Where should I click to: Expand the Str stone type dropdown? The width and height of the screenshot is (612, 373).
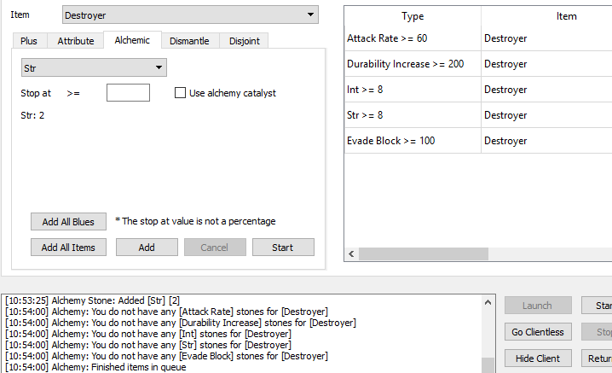tap(94, 68)
